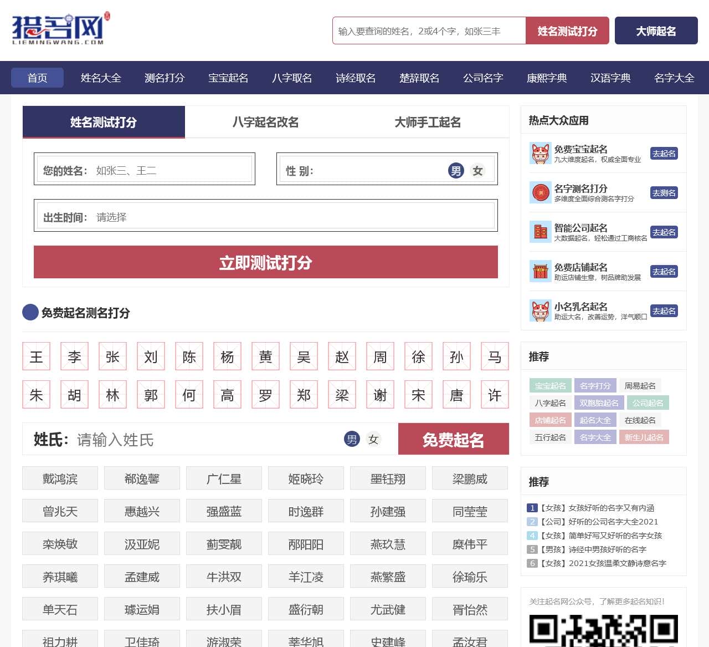This screenshot has width=709, height=647.
Task: Open the 免费宝宝起名 fox icon
Action: 540,154
